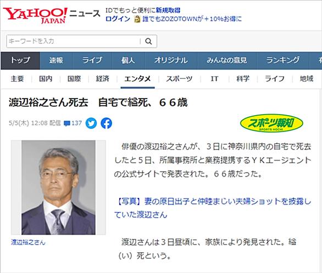Click the paragraph starting 渡辺さんは３日昼頃に
The width and height of the screenshot is (322, 273).
[x=207, y=249]
